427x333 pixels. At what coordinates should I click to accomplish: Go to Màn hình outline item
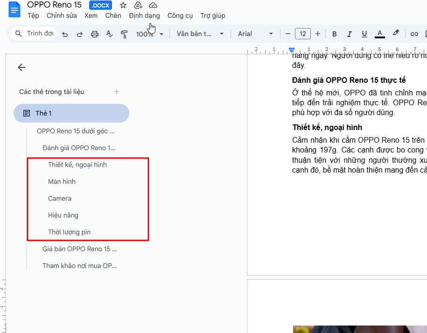pyautogui.click(x=62, y=181)
